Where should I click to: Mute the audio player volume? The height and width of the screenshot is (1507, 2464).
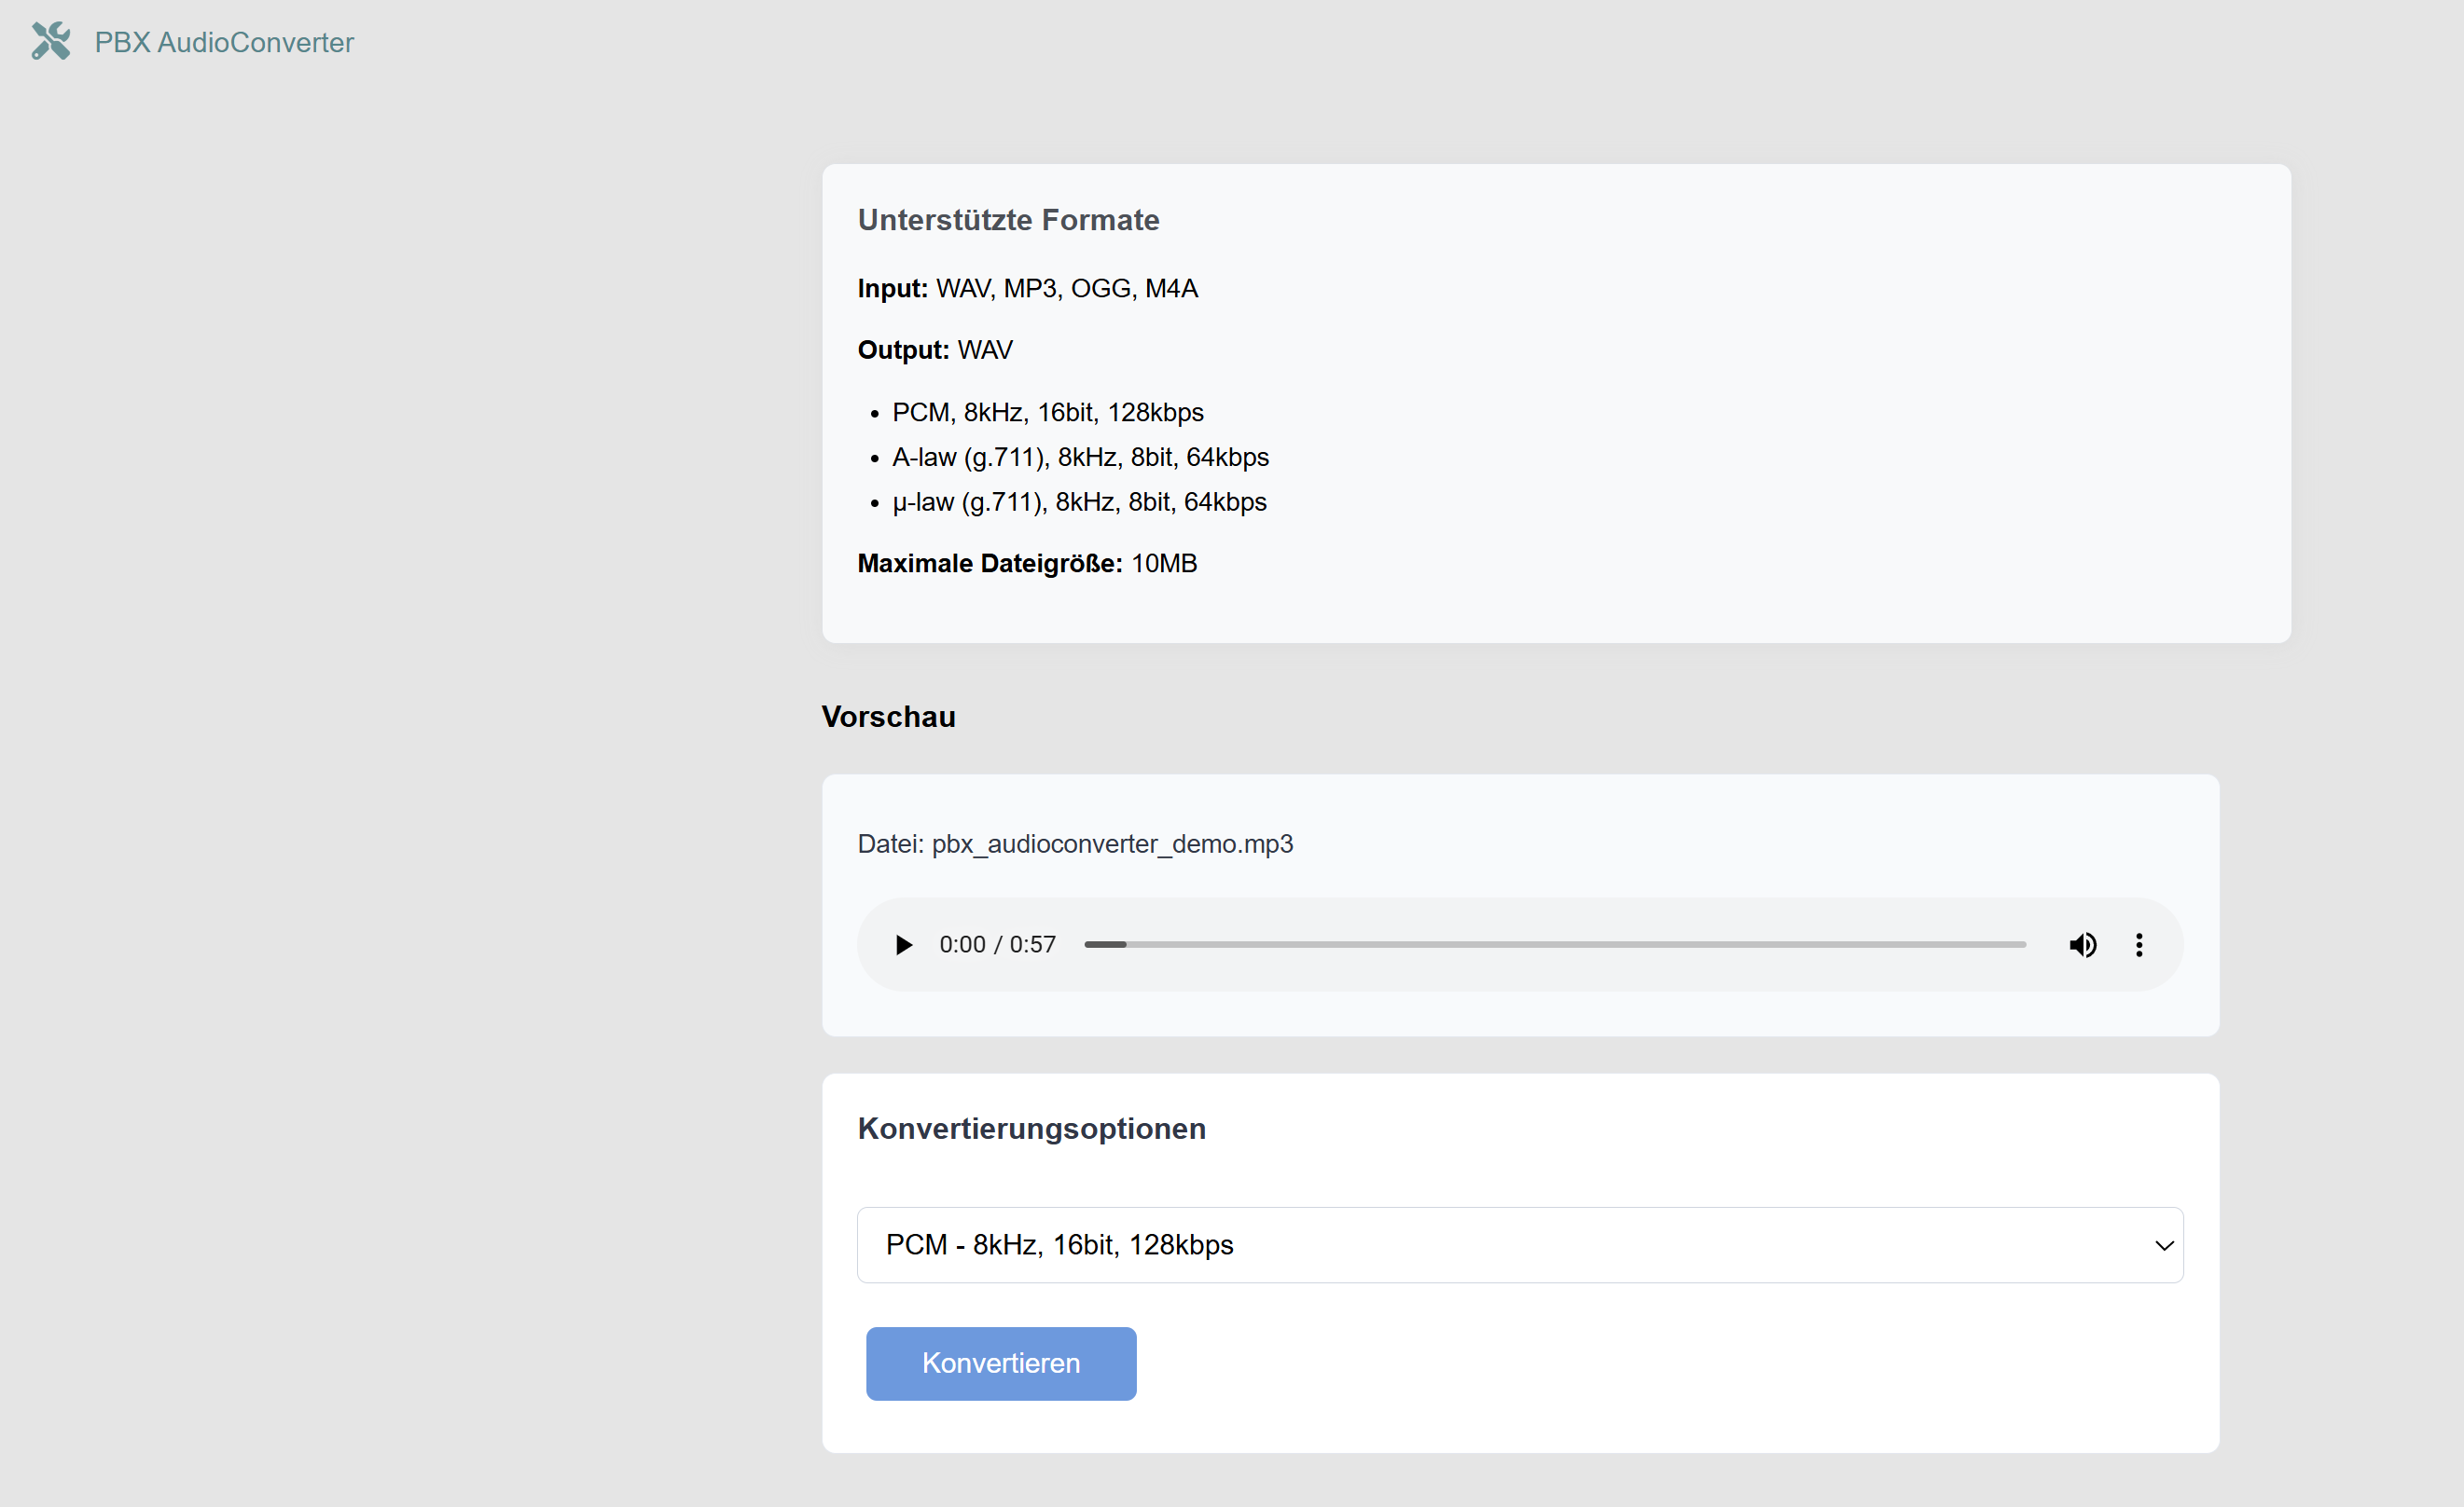click(x=2082, y=944)
